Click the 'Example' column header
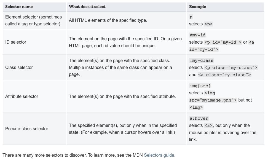Screen dimensions: 268x160 197,7
